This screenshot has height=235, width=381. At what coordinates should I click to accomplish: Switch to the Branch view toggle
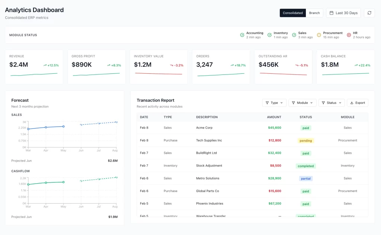click(x=314, y=13)
